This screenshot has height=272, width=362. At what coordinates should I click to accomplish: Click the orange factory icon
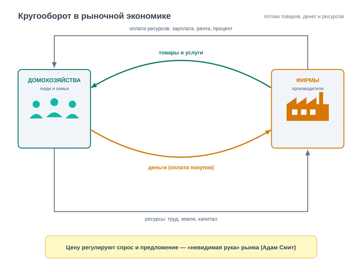tap(308, 107)
